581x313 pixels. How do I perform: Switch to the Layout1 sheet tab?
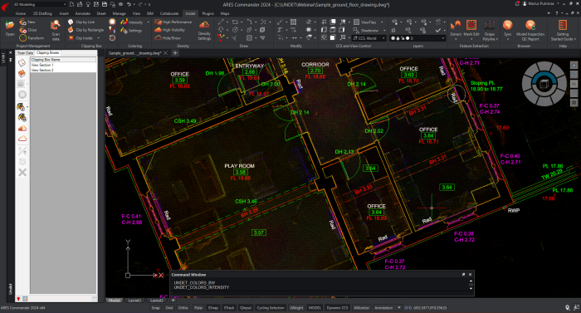[134, 301]
